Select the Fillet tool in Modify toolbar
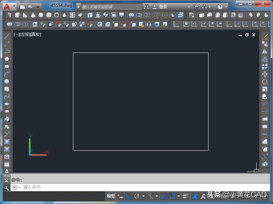The image size is (273, 204). (x=265, y=149)
